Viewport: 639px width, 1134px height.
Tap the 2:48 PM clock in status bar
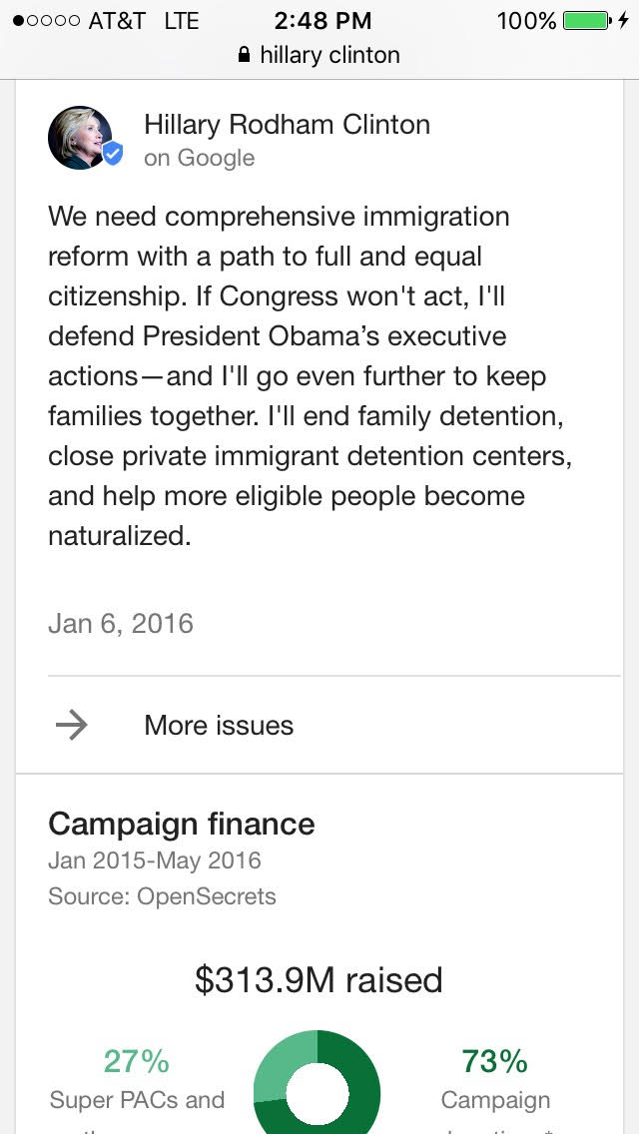coord(322,21)
